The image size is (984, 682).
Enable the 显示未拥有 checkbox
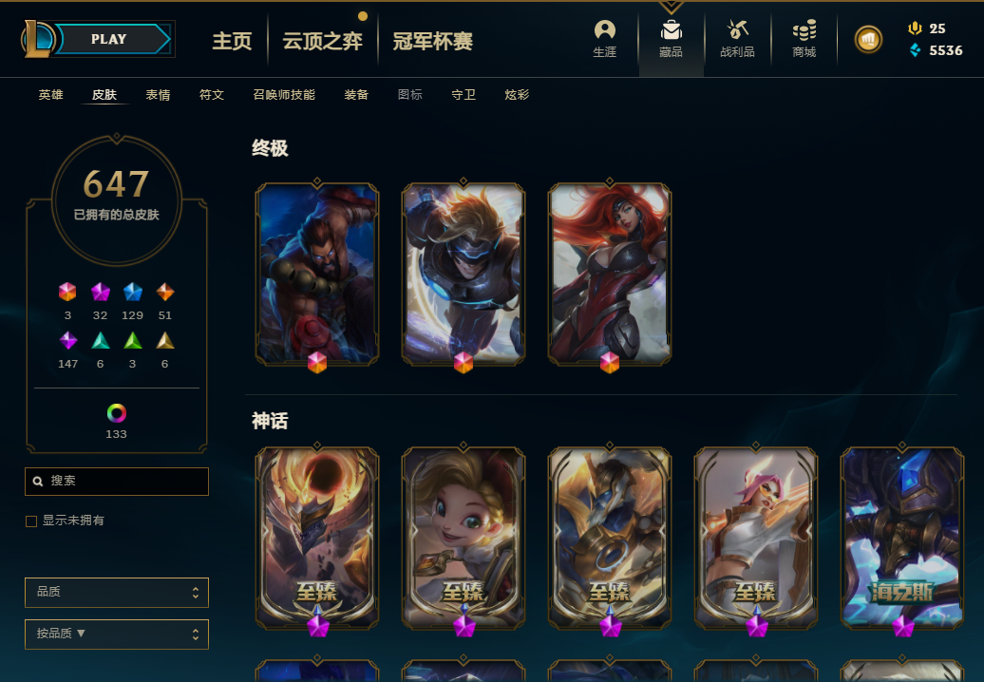pyautogui.click(x=30, y=521)
